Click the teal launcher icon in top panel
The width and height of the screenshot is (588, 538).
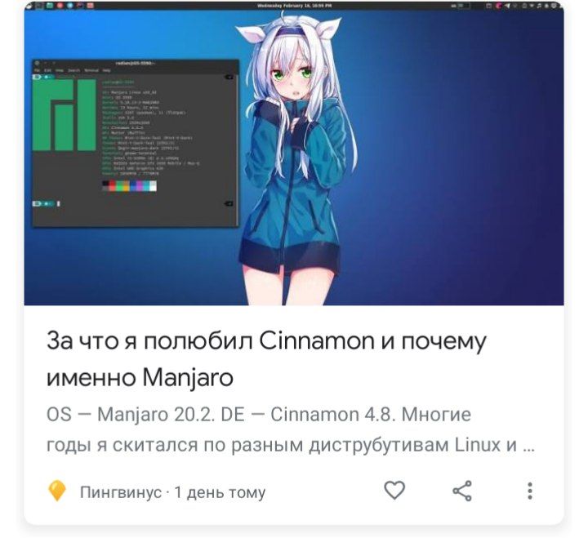[50, 6]
